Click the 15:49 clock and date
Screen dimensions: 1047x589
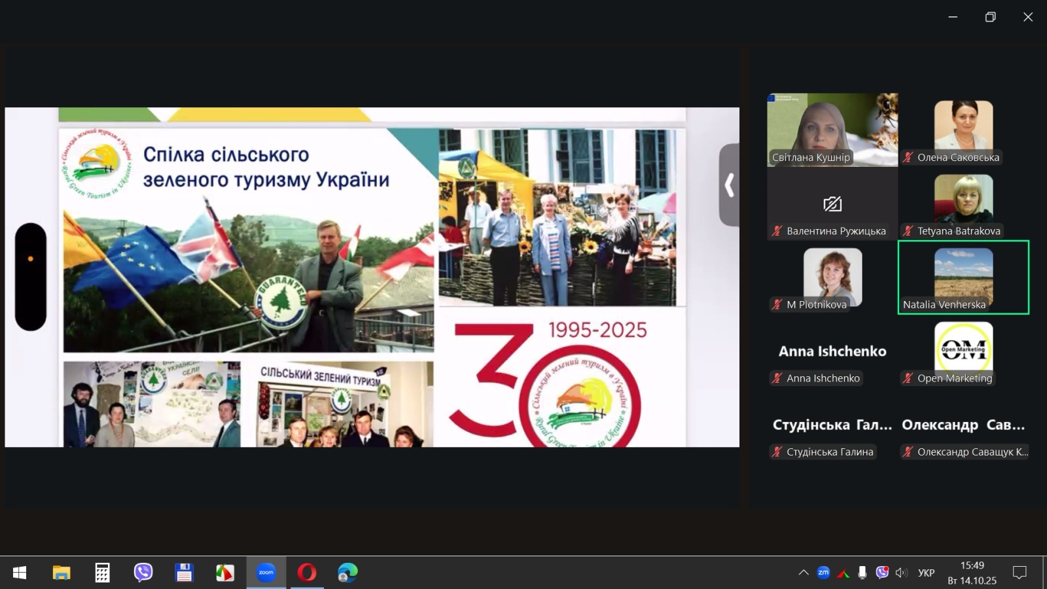click(x=972, y=573)
